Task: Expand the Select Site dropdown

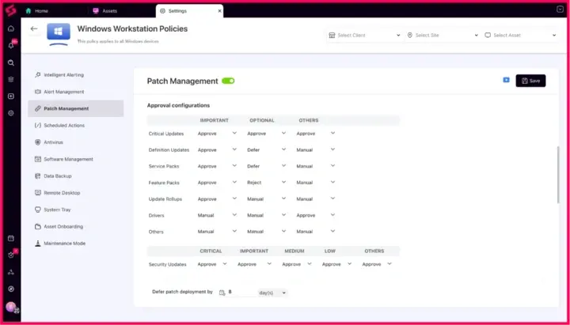Action: [442, 36]
